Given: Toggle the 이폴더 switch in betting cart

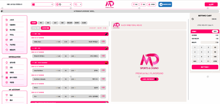Looking at the screenshot, I should pos(215,32).
